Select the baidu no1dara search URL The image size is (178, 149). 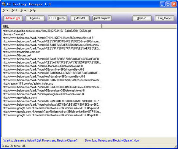(44, 77)
